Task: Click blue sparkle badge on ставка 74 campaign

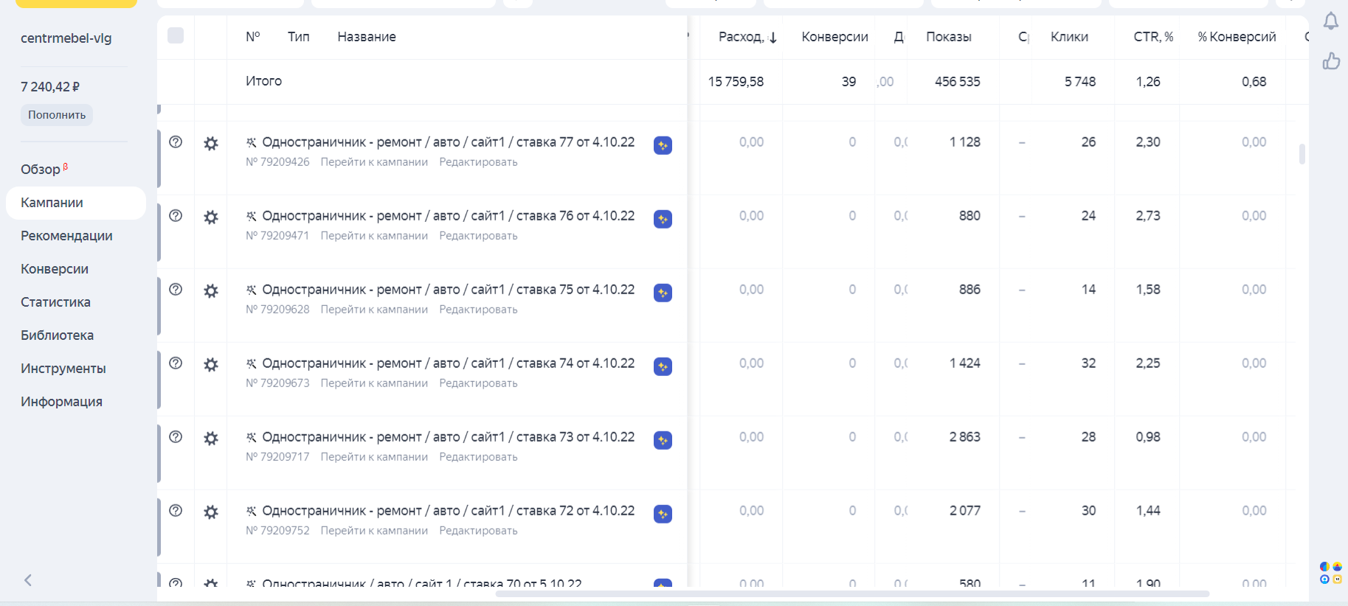Action: pyautogui.click(x=663, y=366)
